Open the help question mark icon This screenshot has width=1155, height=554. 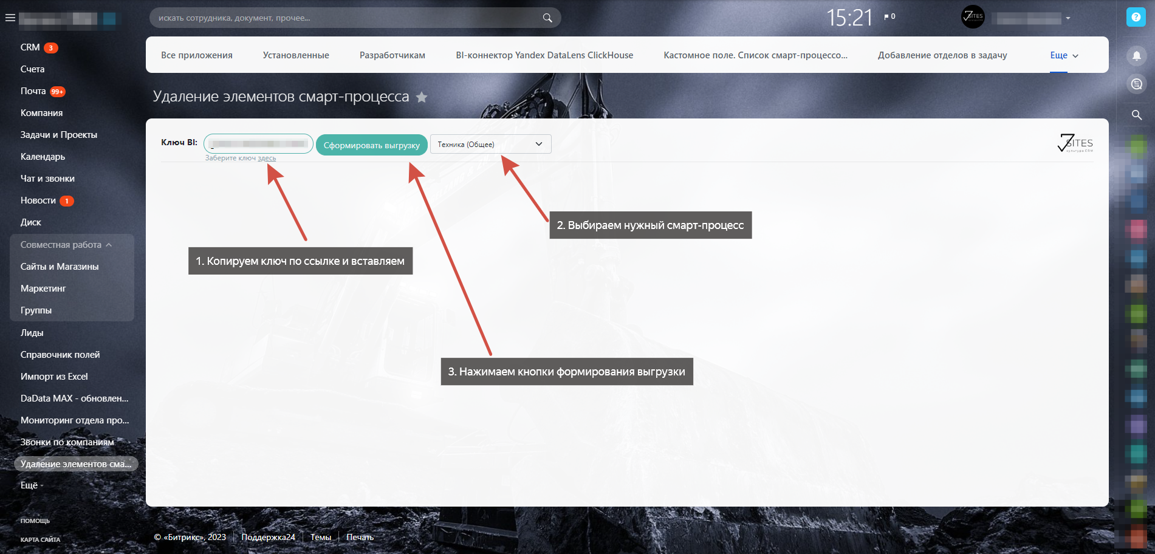[1136, 17]
